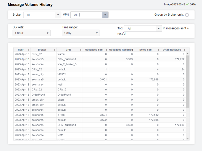Enable Group by Broker only checkbox
The image size is (202, 151).
click(187, 15)
